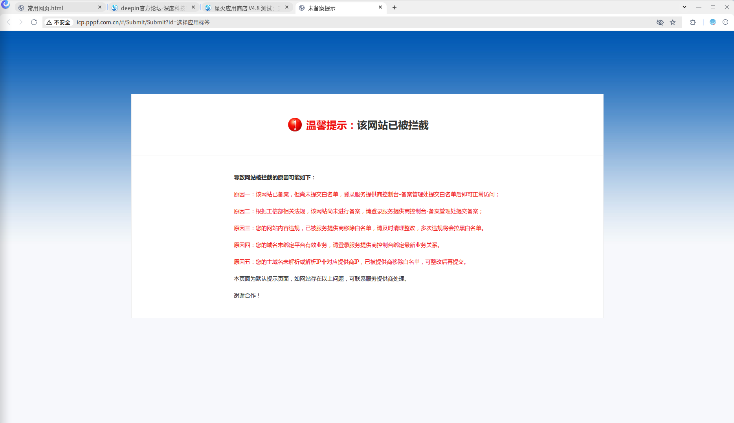Bookmark this page with the star icon
The width and height of the screenshot is (734, 423).
(x=673, y=22)
